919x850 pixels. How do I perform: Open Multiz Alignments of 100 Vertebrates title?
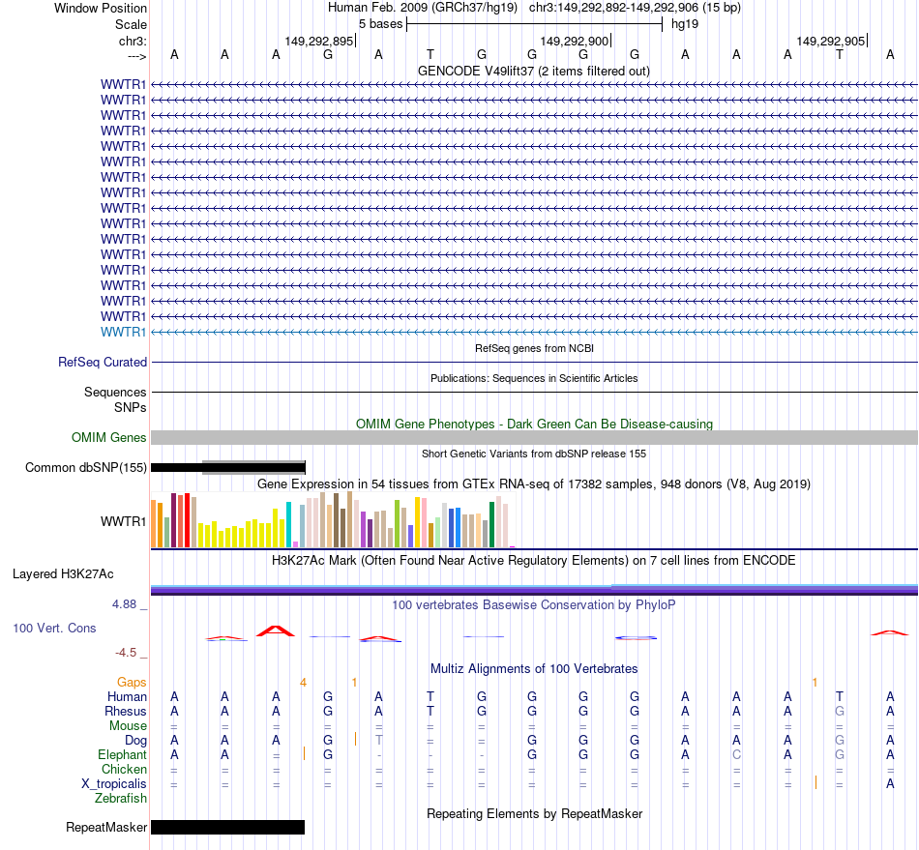(534, 668)
